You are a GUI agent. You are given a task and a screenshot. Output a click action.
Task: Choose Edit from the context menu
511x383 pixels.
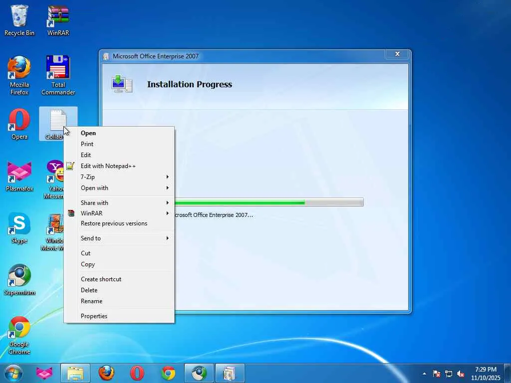coord(119,155)
